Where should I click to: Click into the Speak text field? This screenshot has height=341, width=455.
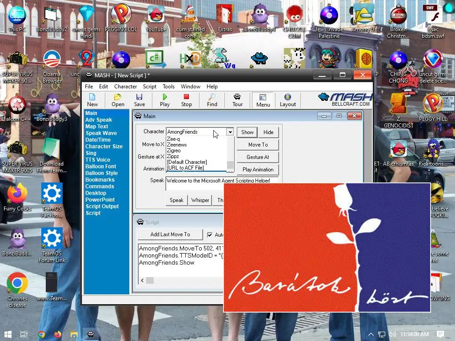click(x=222, y=183)
